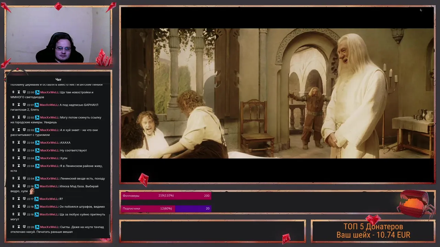Ban user via shield icon on 22:00 message
The height and width of the screenshot is (247, 440).
tap(24, 92)
